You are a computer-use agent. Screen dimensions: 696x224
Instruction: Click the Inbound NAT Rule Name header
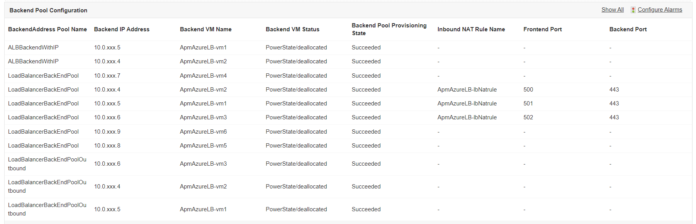[471, 29]
